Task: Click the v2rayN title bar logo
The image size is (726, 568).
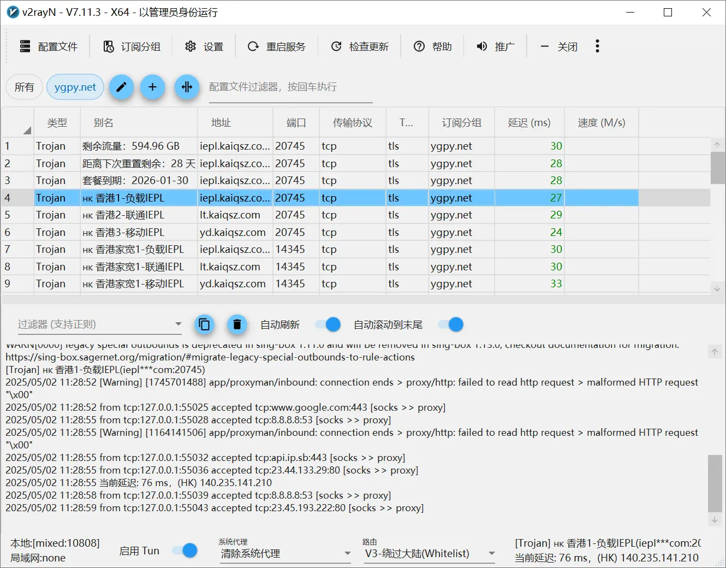Action: pyautogui.click(x=13, y=12)
